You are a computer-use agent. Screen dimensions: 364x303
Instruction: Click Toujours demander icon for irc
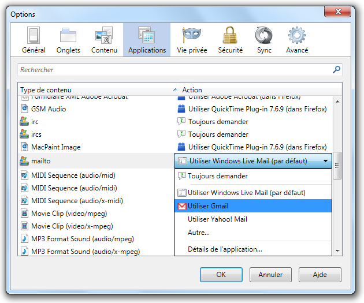(181, 121)
